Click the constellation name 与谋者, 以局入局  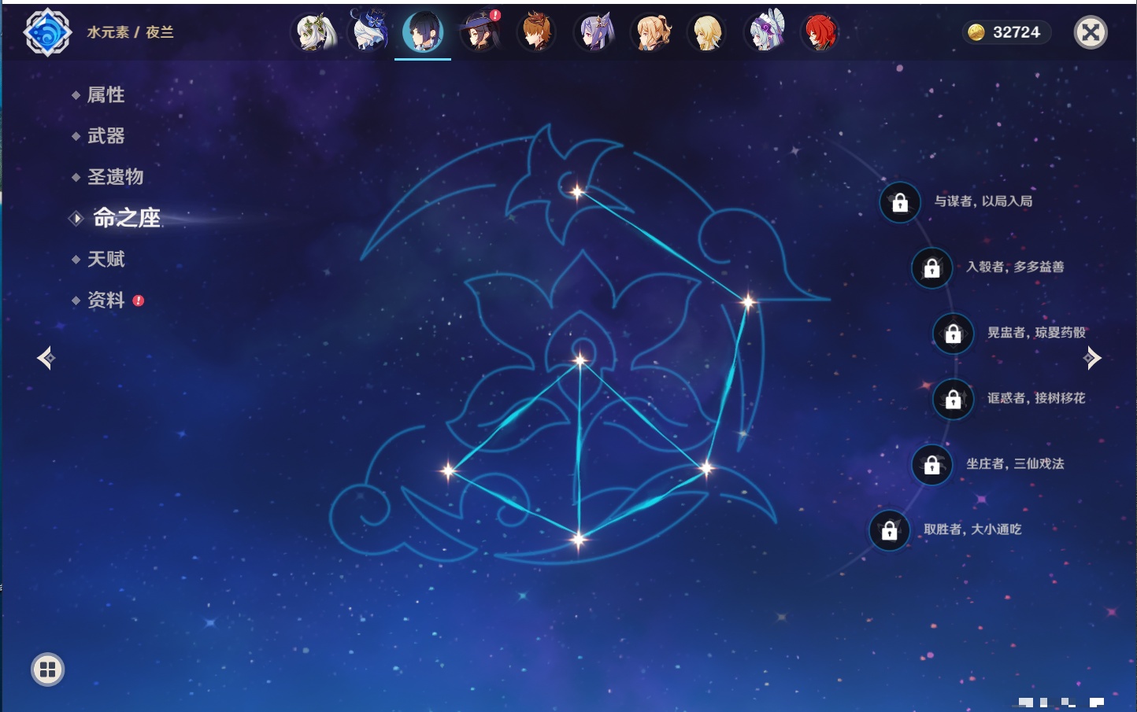(x=983, y=201)
